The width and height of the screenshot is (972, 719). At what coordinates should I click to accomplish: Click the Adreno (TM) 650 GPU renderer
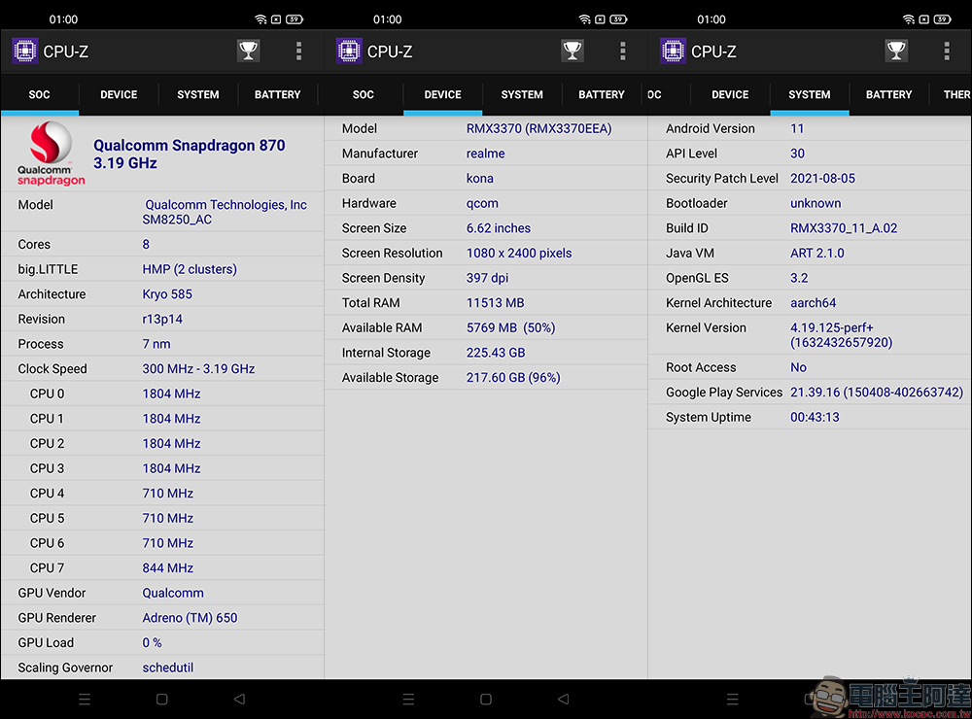pos(190,617)
